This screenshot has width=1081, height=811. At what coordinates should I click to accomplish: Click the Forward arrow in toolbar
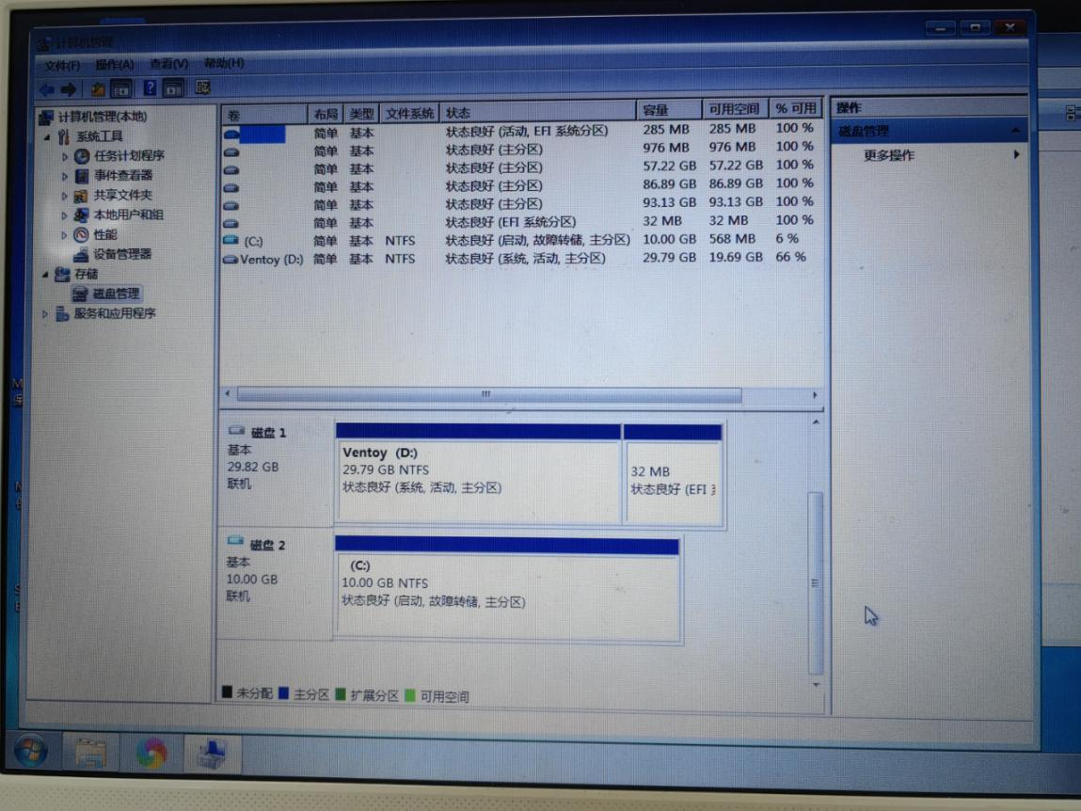point(69,89)
